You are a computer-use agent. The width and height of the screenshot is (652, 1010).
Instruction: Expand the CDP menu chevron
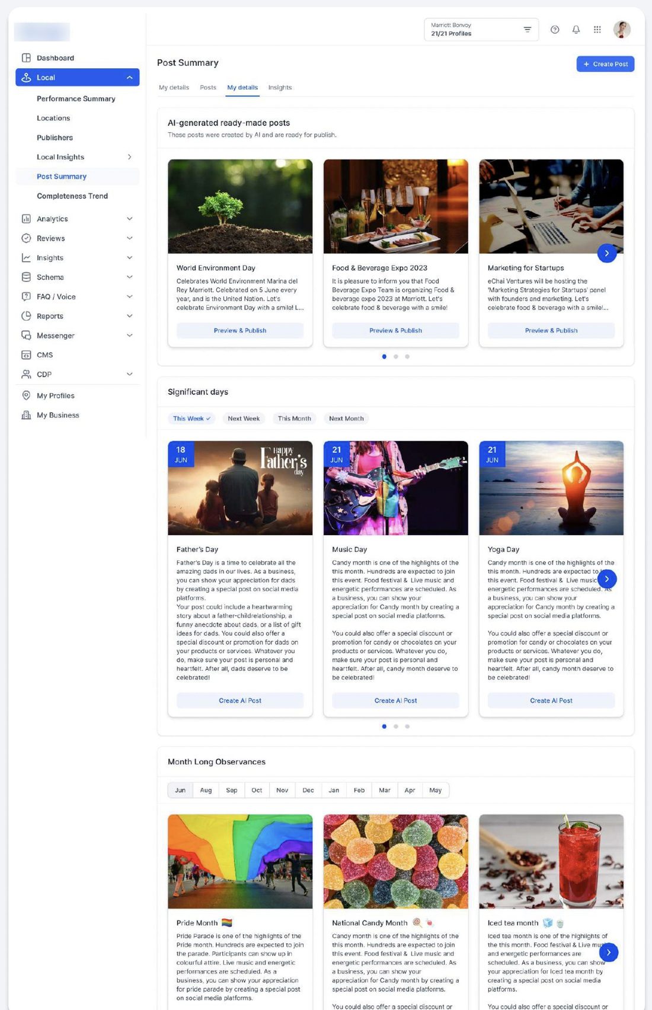click(129, 374)
